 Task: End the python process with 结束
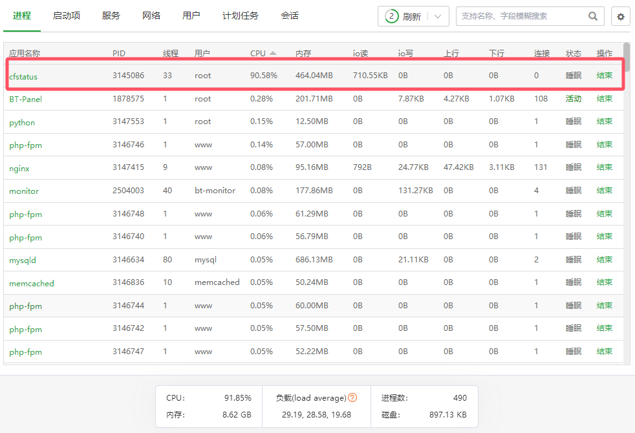tap(604, 121)
